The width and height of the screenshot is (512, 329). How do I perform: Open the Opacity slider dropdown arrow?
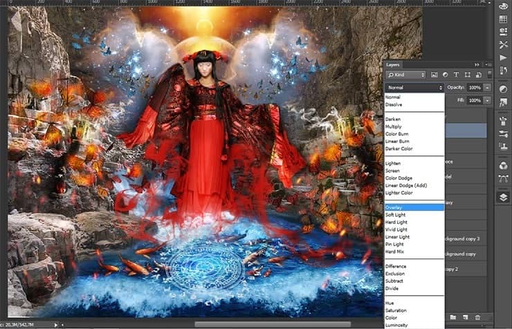pos(487,87)
